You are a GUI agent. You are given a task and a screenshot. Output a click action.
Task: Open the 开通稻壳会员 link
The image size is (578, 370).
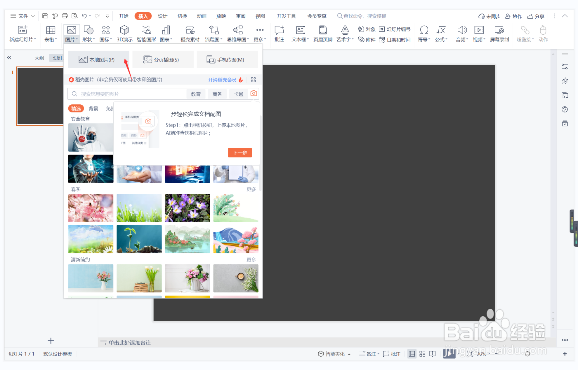tap(222, 80)
